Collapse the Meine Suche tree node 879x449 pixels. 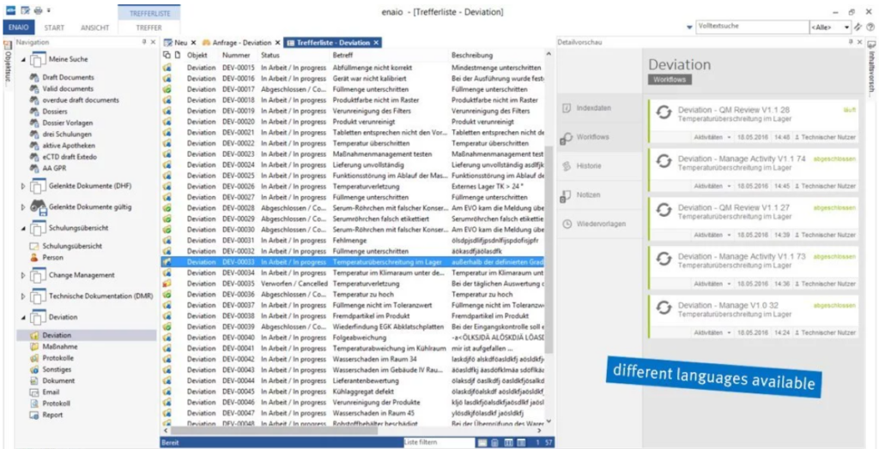[x=23, y=59]
